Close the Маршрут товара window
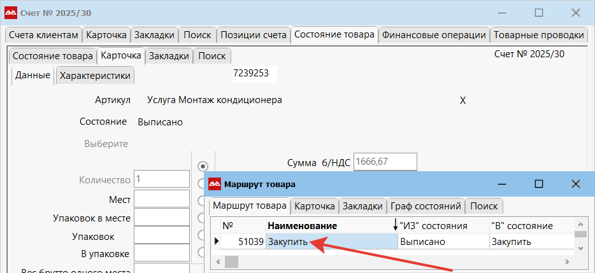This screenshot has height=273, width=595. click(575, 184)
